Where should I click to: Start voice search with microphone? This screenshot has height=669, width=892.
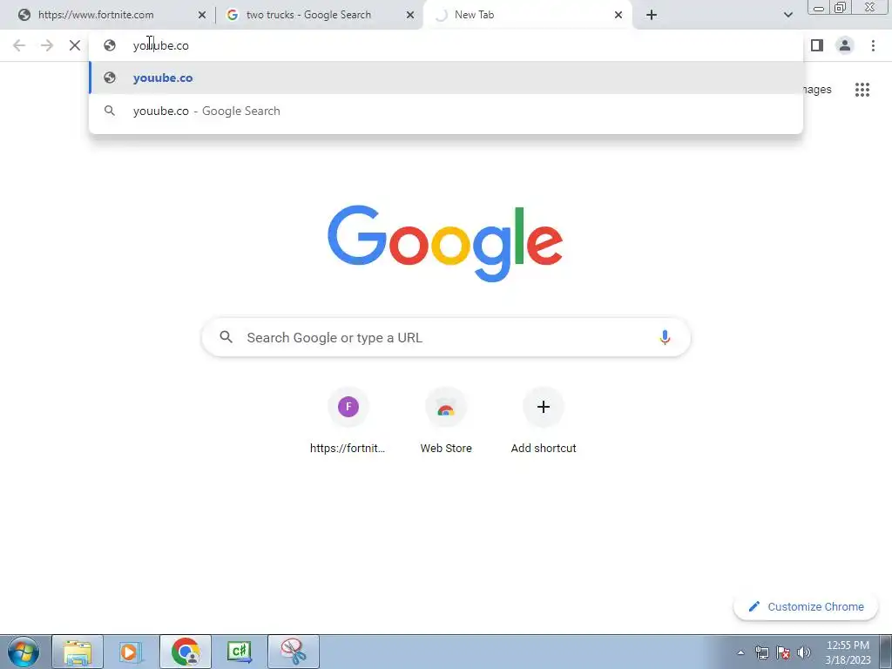click(665, 337)
